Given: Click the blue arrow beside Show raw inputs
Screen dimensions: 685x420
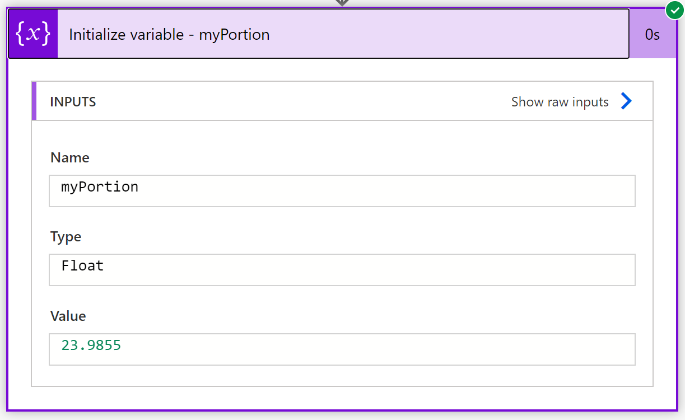Looking at the screenshot, I should pos(626,101).
